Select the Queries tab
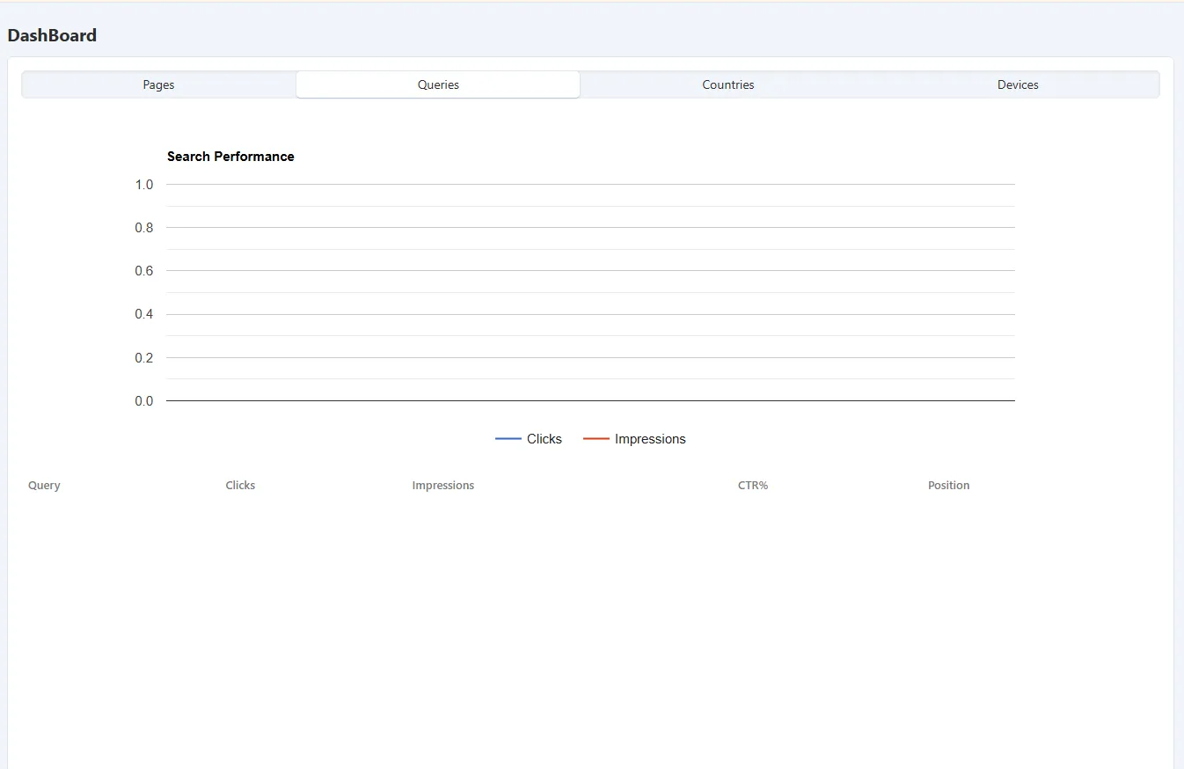This screenshot has width=1184, height=769. (438, 84)
